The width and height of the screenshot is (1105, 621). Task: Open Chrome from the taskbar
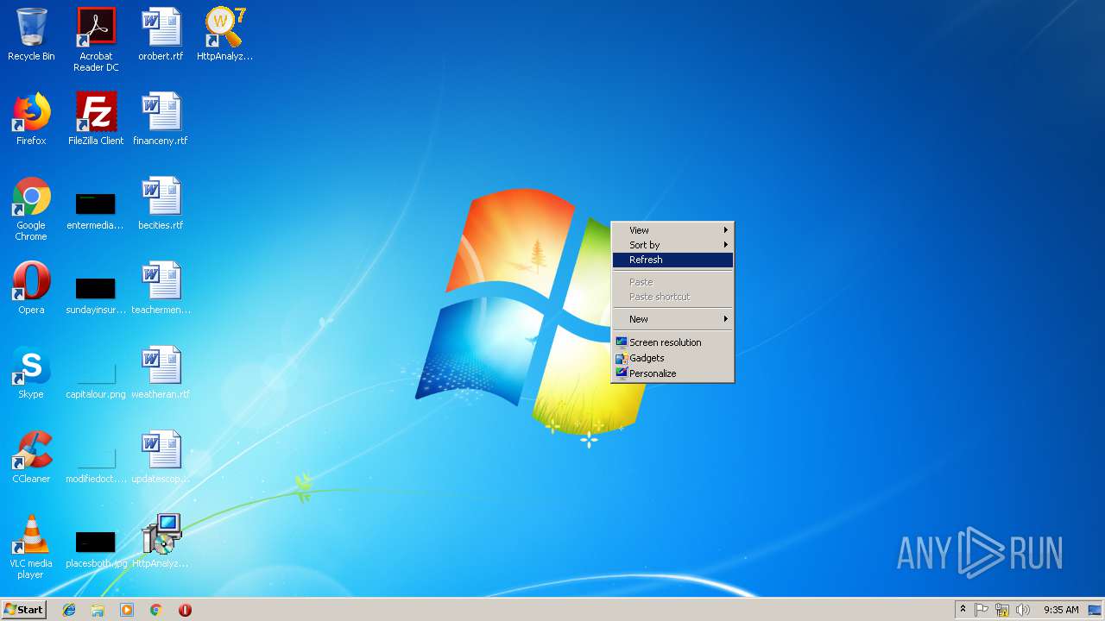point(156,610)
